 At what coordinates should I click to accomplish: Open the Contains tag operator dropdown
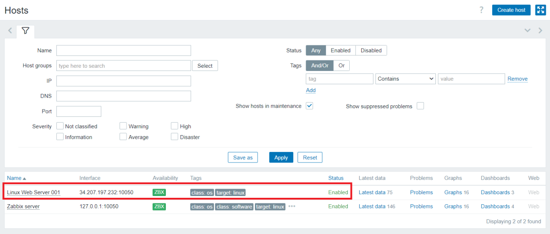click(405, 79)
